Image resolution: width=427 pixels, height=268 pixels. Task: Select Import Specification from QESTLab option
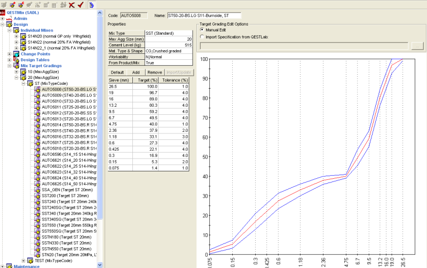coord(202,36)
